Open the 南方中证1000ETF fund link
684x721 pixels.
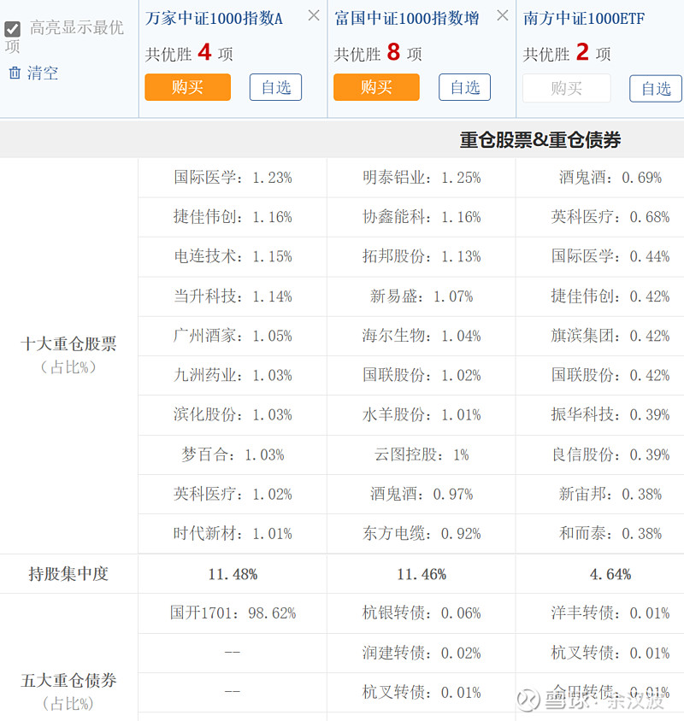pos(584,18)
